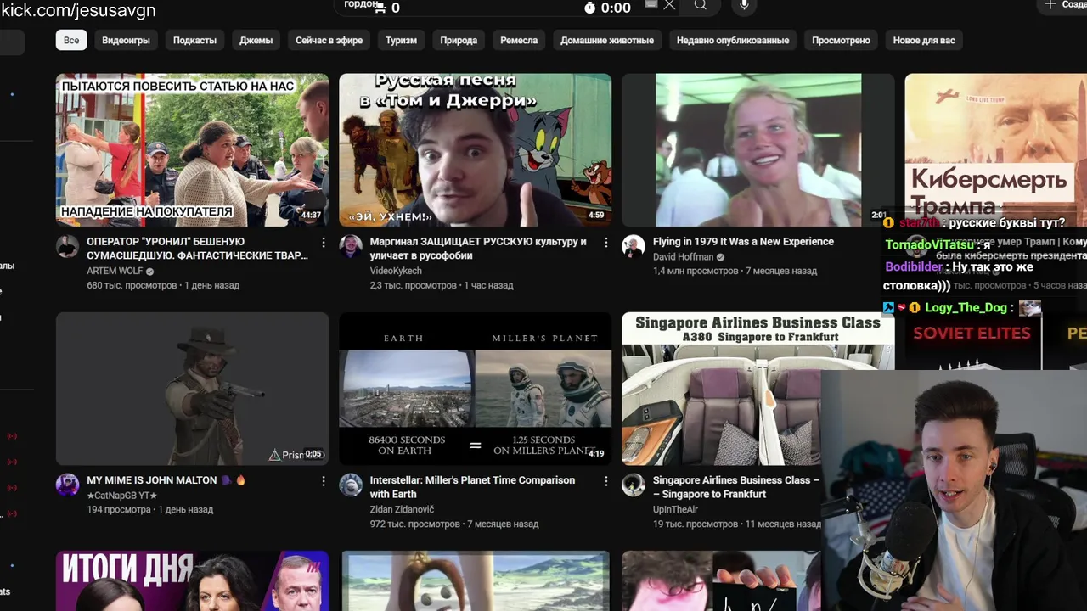Open three-dot menu for MY MIME IS JOHN MALTON
Image resolution: width=1087 pixels, height=611 pixels.
[323, 481]
